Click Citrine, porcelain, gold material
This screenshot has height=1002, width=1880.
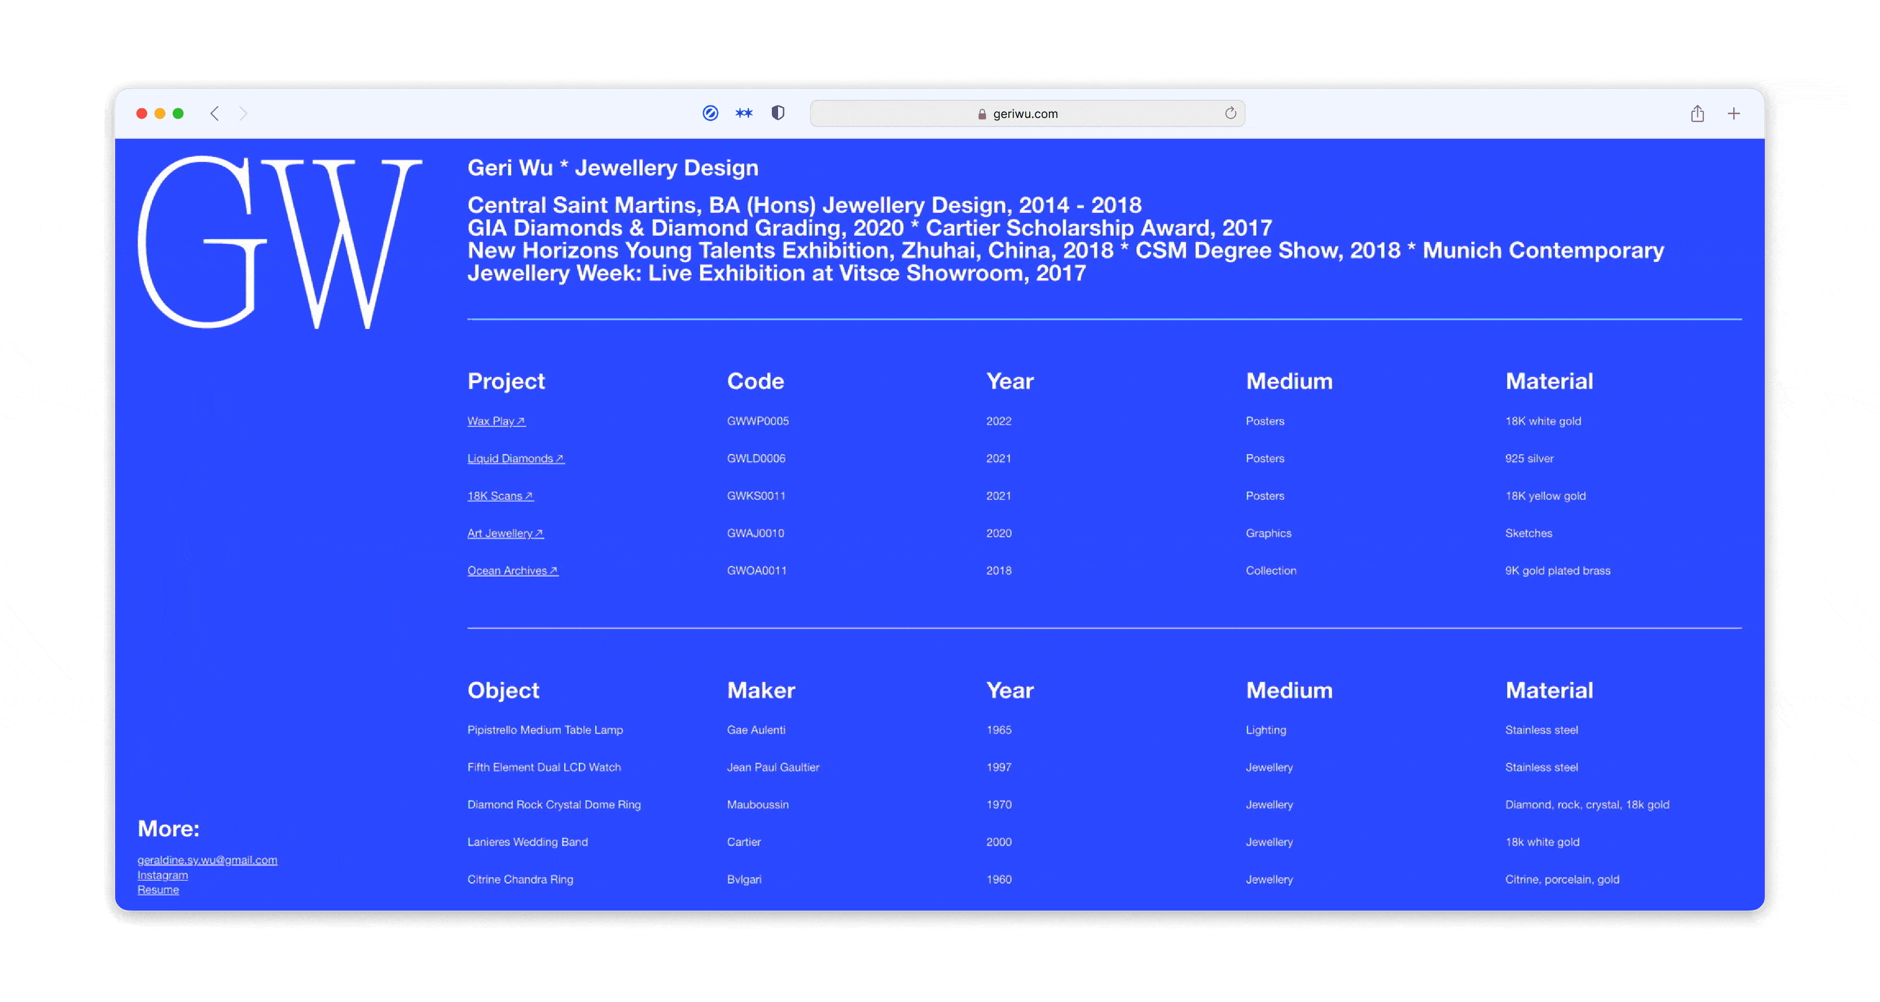pyautogui.click(x=1562, y=880)
